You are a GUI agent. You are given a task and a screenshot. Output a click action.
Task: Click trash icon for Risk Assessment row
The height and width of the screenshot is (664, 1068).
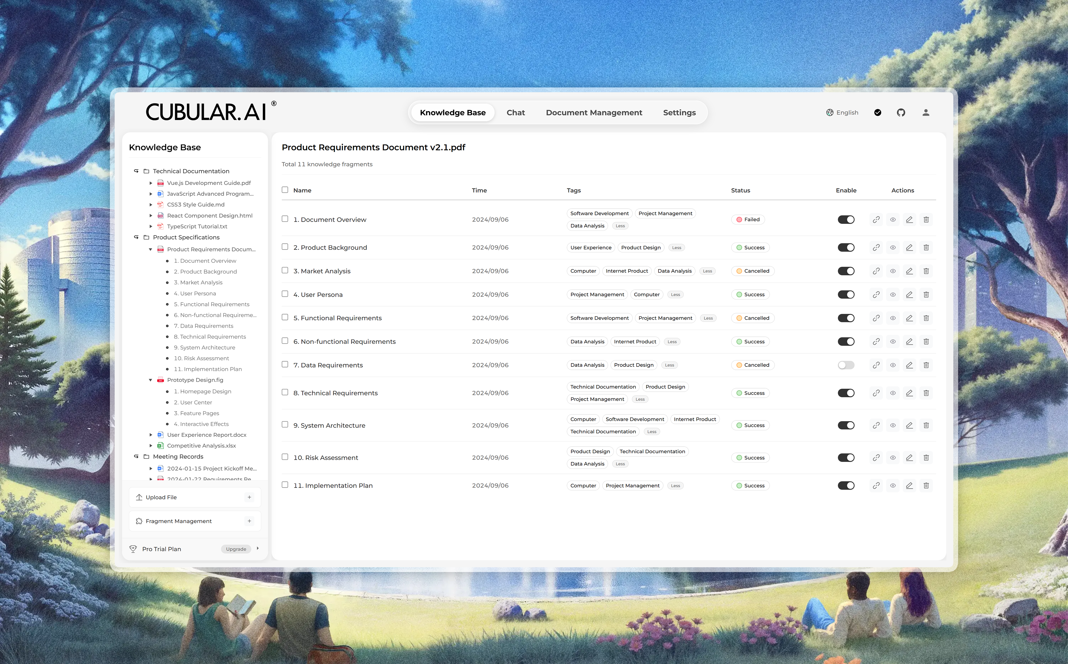[926, 458]
